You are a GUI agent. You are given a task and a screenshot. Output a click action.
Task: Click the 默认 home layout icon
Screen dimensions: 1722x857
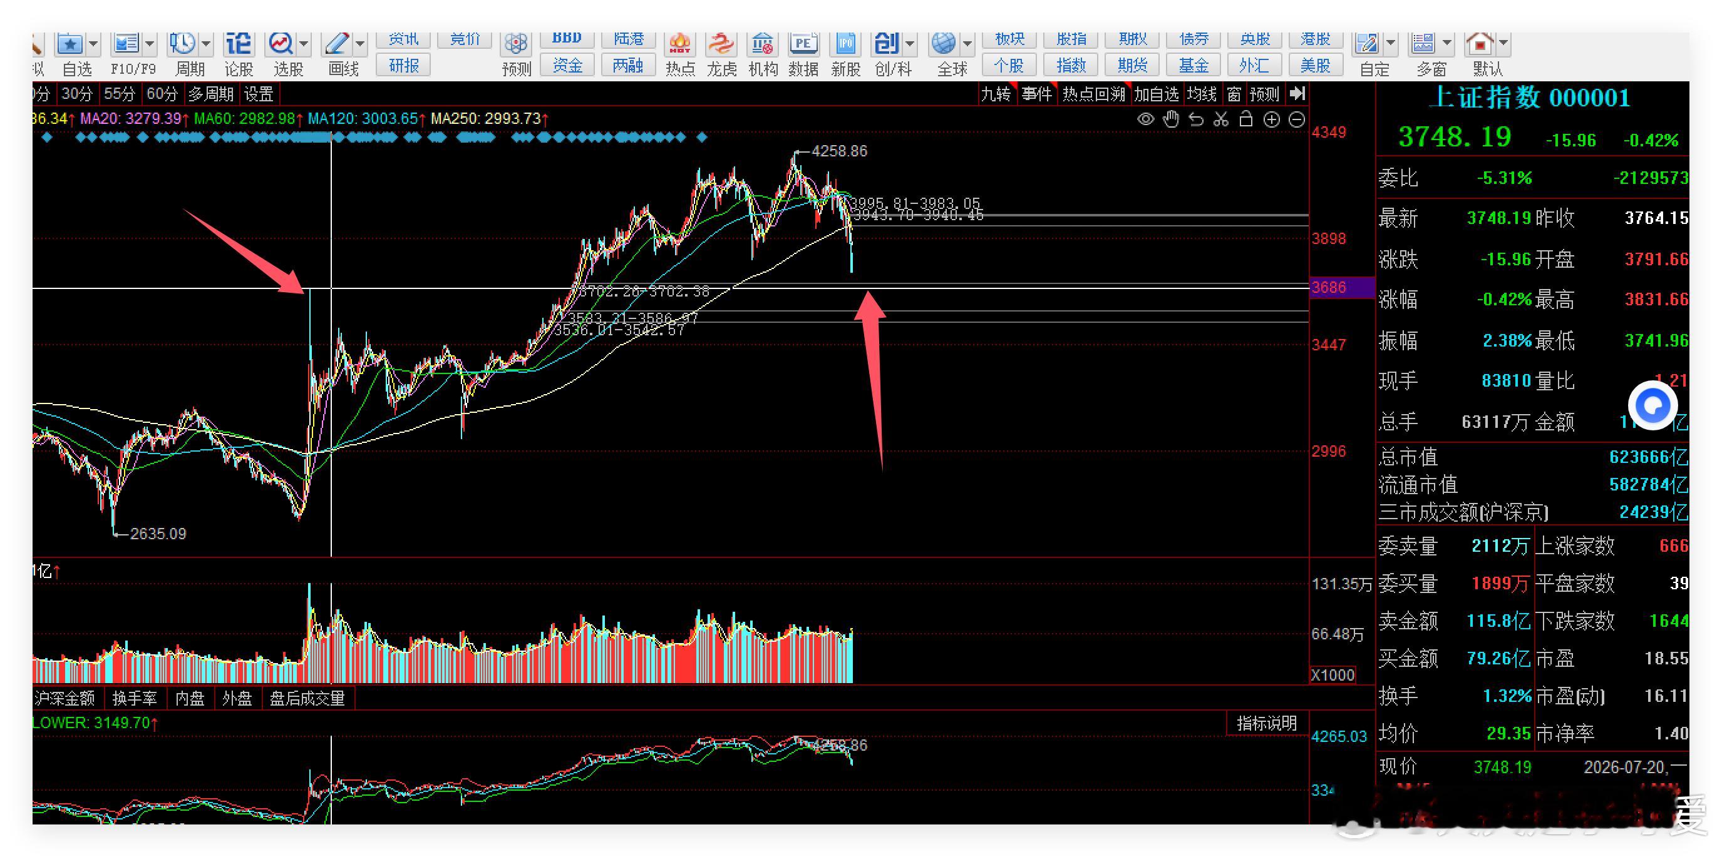[x=1479, y=45]
